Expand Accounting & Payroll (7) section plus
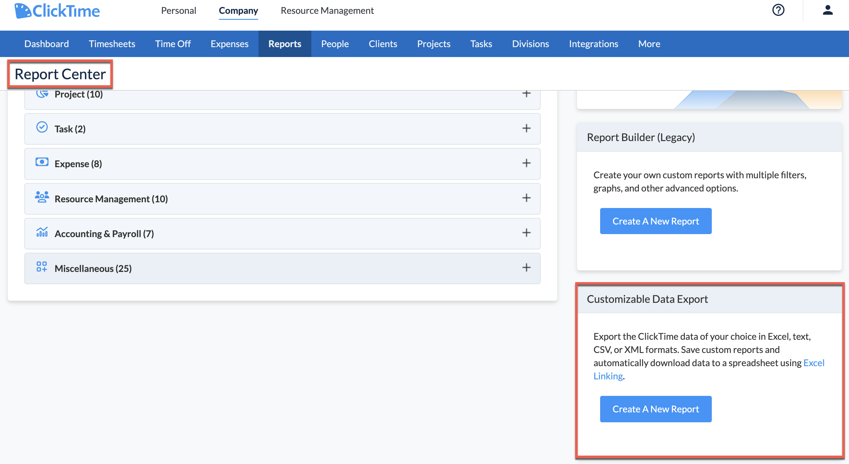Screen dimensions: 849x464 click(526, 233)
